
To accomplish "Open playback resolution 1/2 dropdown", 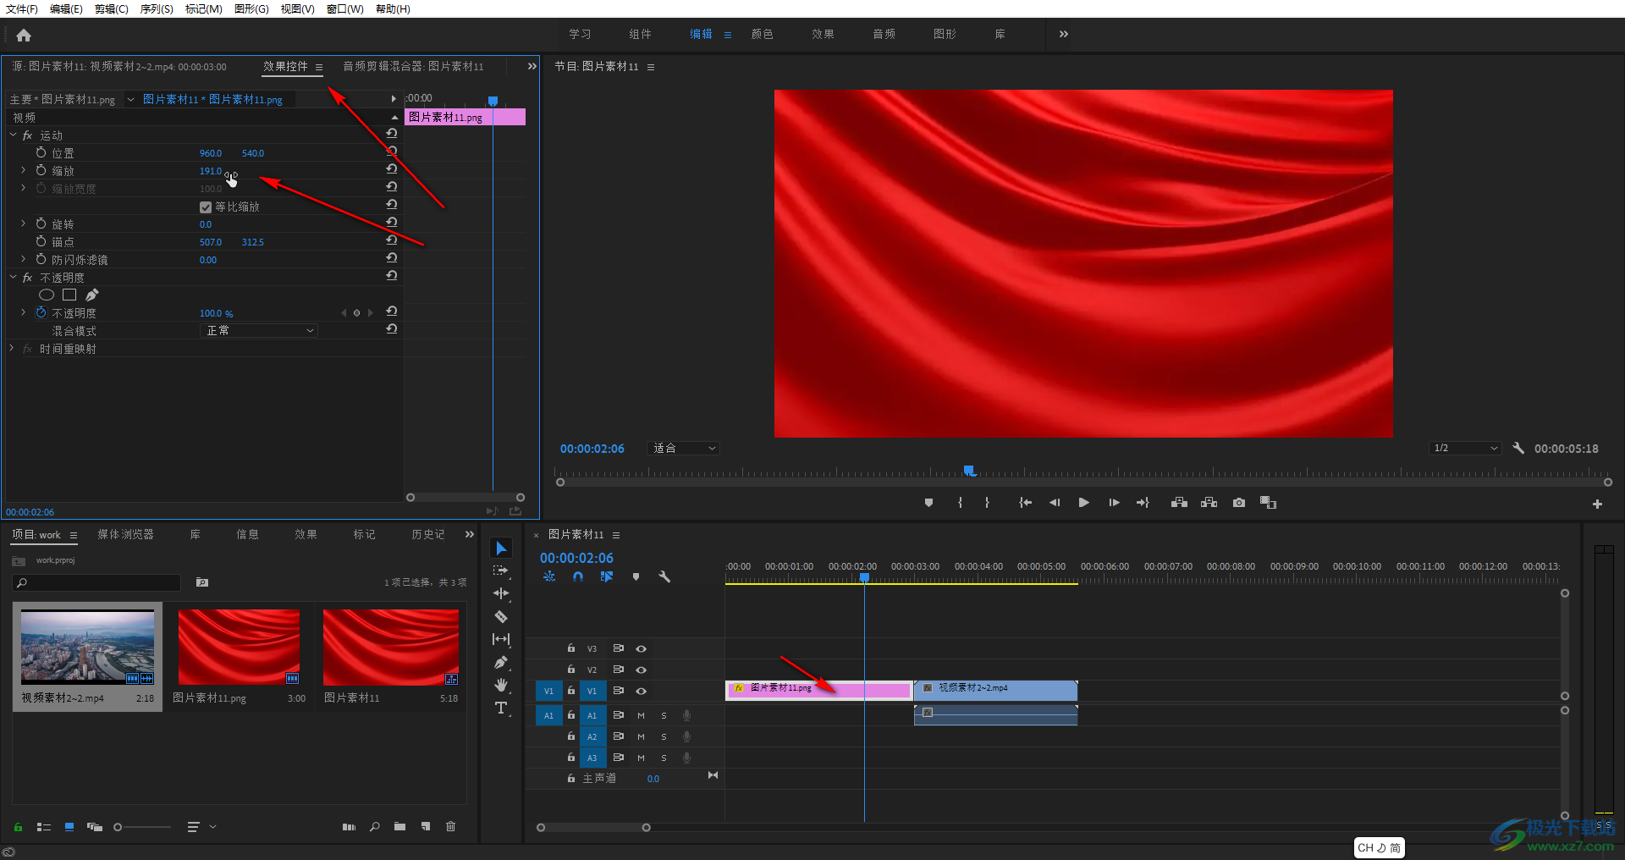I will (x=1465, y=449).
